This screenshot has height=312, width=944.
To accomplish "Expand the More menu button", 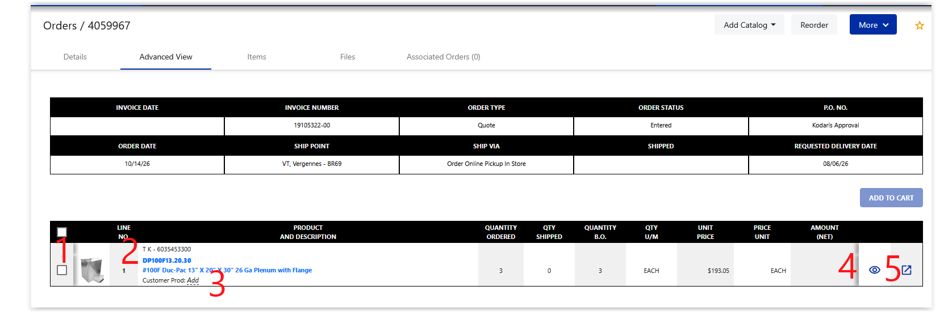I will pyautogui.click(x=873, y=25).
